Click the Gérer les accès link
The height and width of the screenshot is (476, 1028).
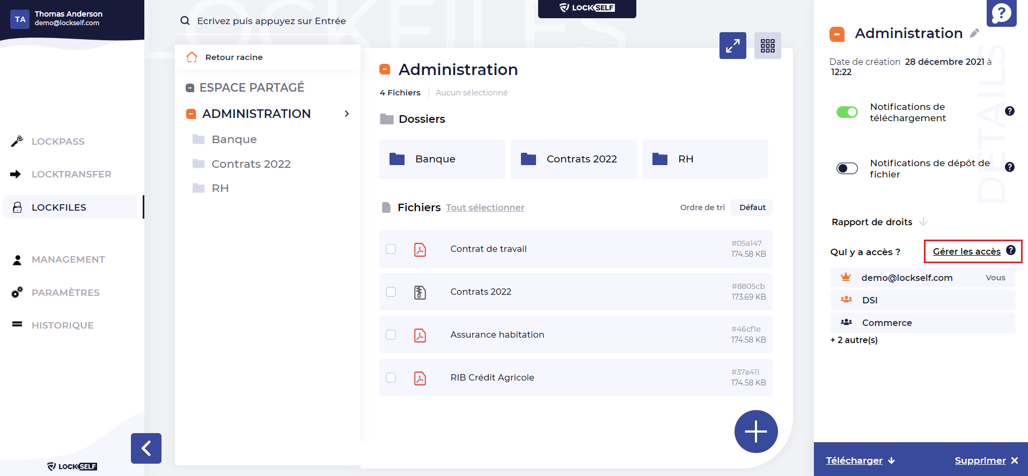[x=966, y=251]
